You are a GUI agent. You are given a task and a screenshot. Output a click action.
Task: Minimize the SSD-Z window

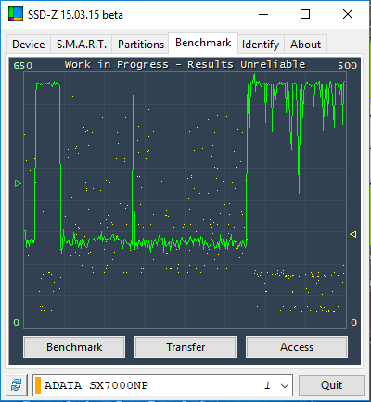(x=263, y=14)
